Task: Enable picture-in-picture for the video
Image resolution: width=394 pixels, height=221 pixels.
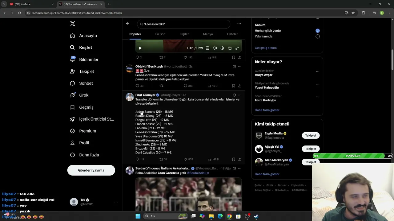Action: pyautogui.click(x=230, y=48)
